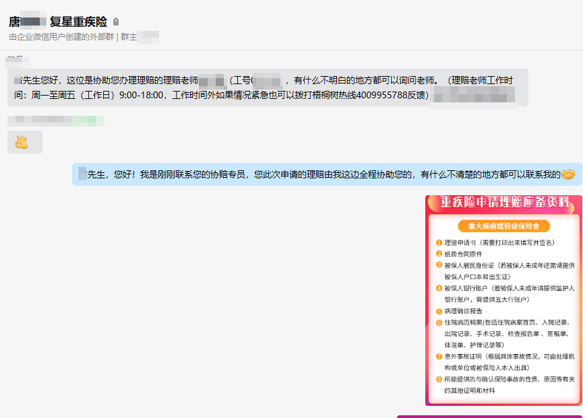Click the orange number 2 bullet by 纸质合同原件

pyautogui.click(x=439, y=254)
